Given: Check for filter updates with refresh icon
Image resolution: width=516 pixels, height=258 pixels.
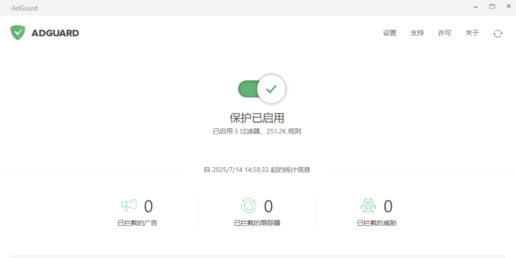Looking at the screenshot, I should click(498, 33).
